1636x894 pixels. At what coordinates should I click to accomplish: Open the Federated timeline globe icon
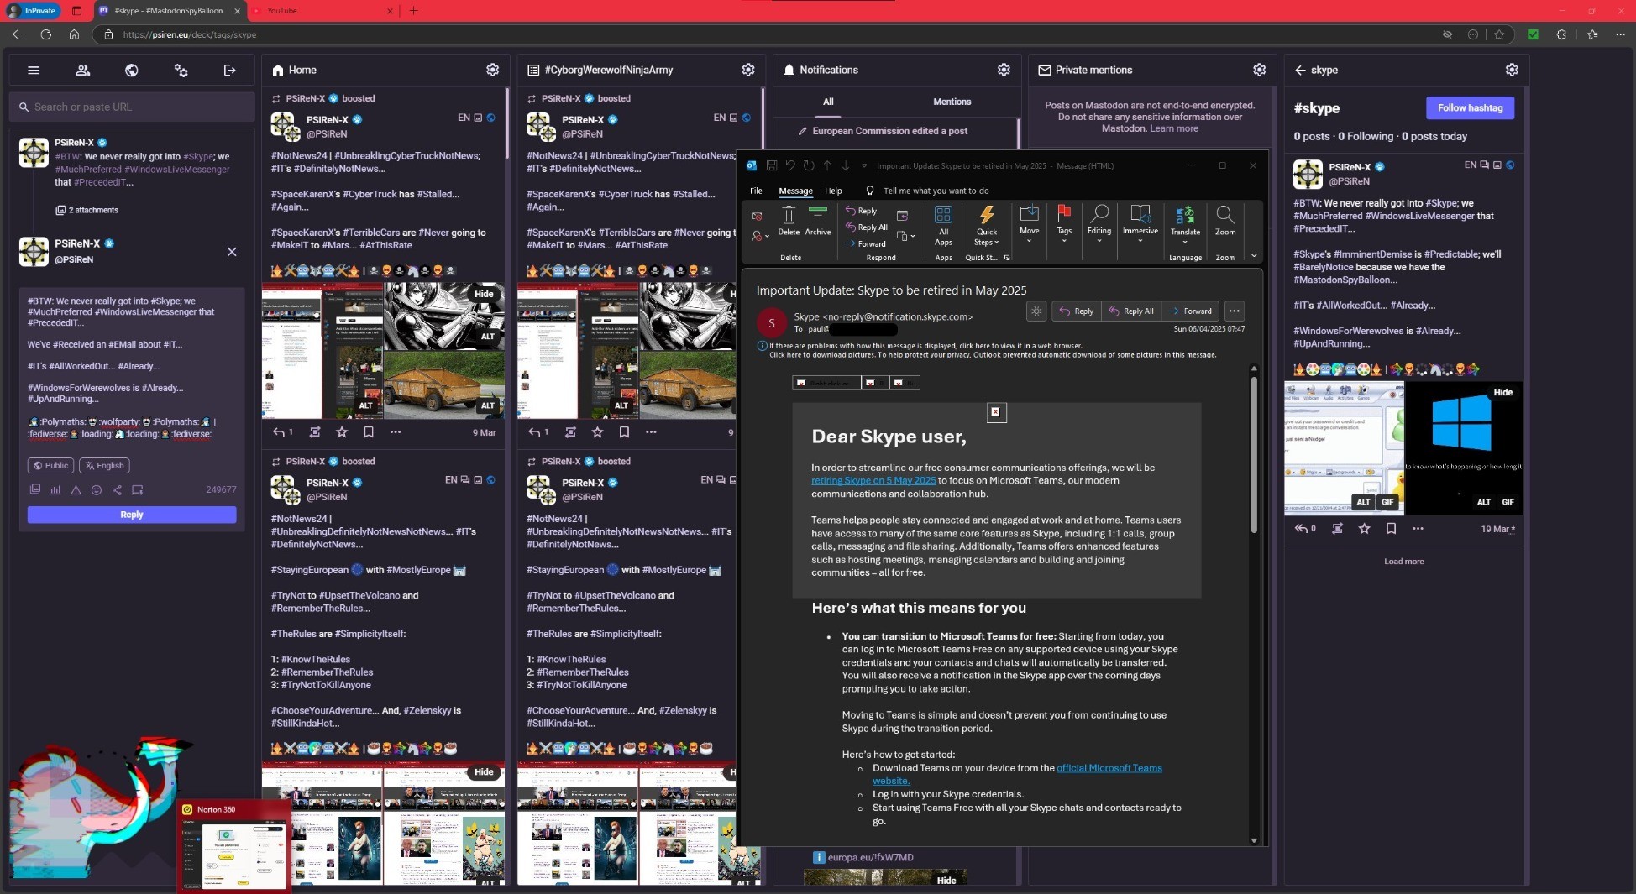pyautogui.click(x=132, y=71)
